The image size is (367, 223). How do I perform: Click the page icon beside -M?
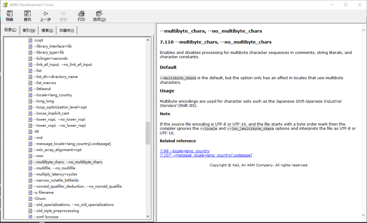tap(30, 131)
